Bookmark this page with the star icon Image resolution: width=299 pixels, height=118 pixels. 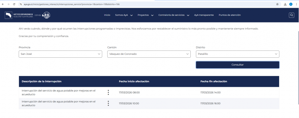277,4
